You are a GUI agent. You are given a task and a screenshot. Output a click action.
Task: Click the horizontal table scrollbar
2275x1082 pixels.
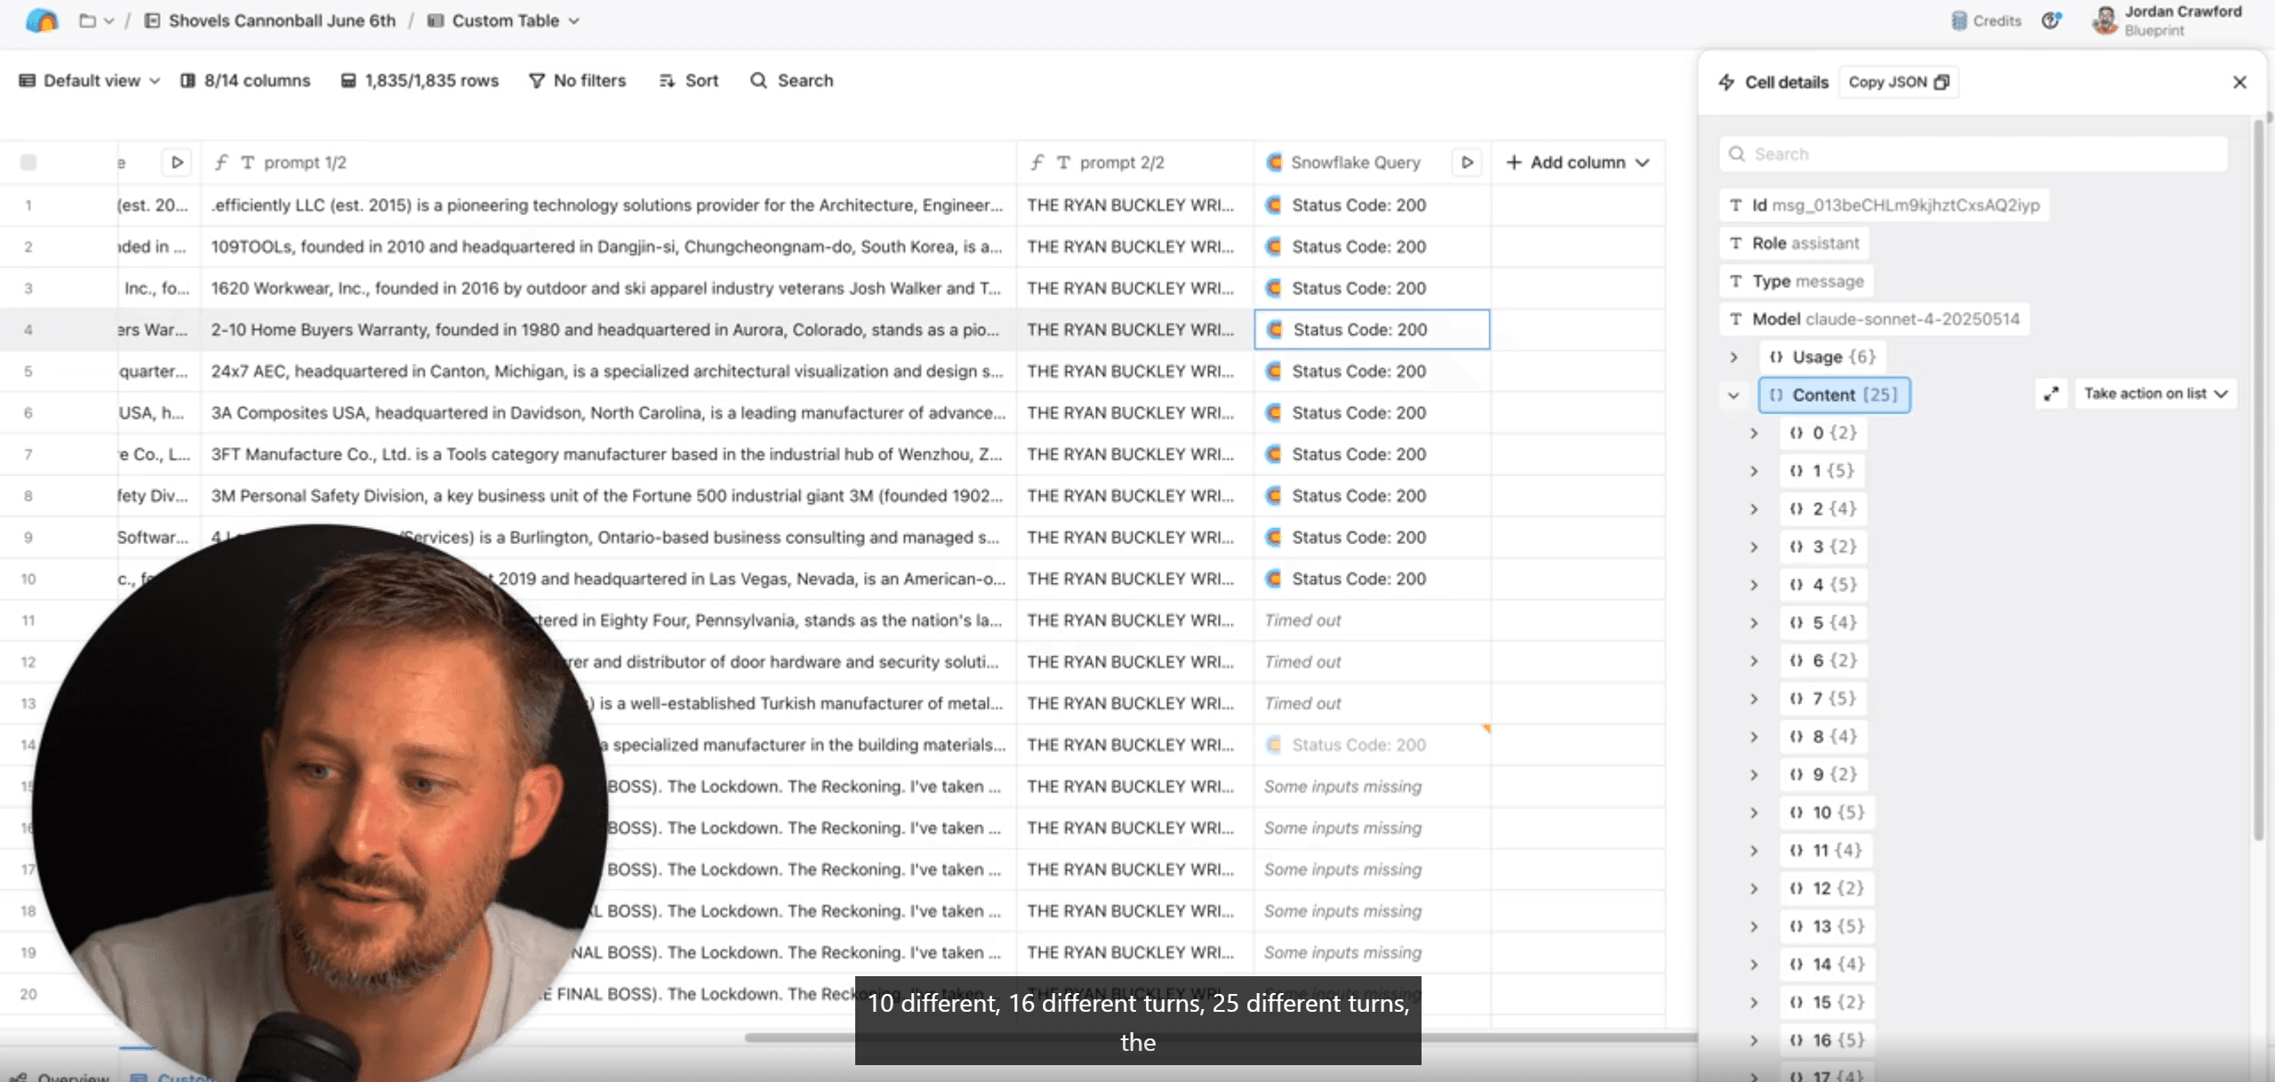pyautogui.click(x=1220, y=1038)
